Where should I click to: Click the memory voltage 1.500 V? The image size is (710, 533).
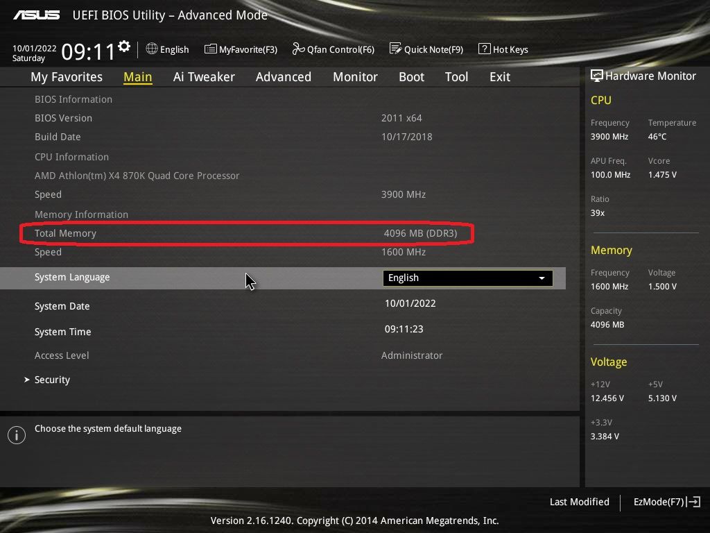tap(662, 287)
